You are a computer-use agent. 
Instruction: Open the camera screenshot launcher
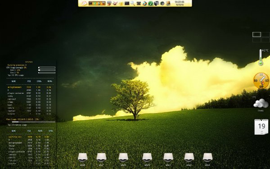pyautogui.click(x=156, y=3)
